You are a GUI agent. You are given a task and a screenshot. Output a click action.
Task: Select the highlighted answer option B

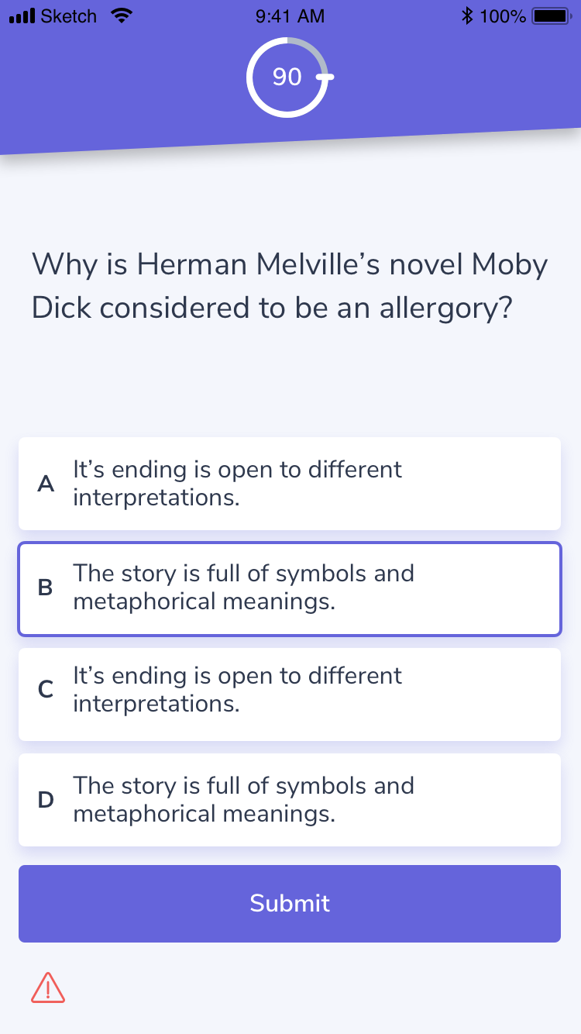pos(289,588)
